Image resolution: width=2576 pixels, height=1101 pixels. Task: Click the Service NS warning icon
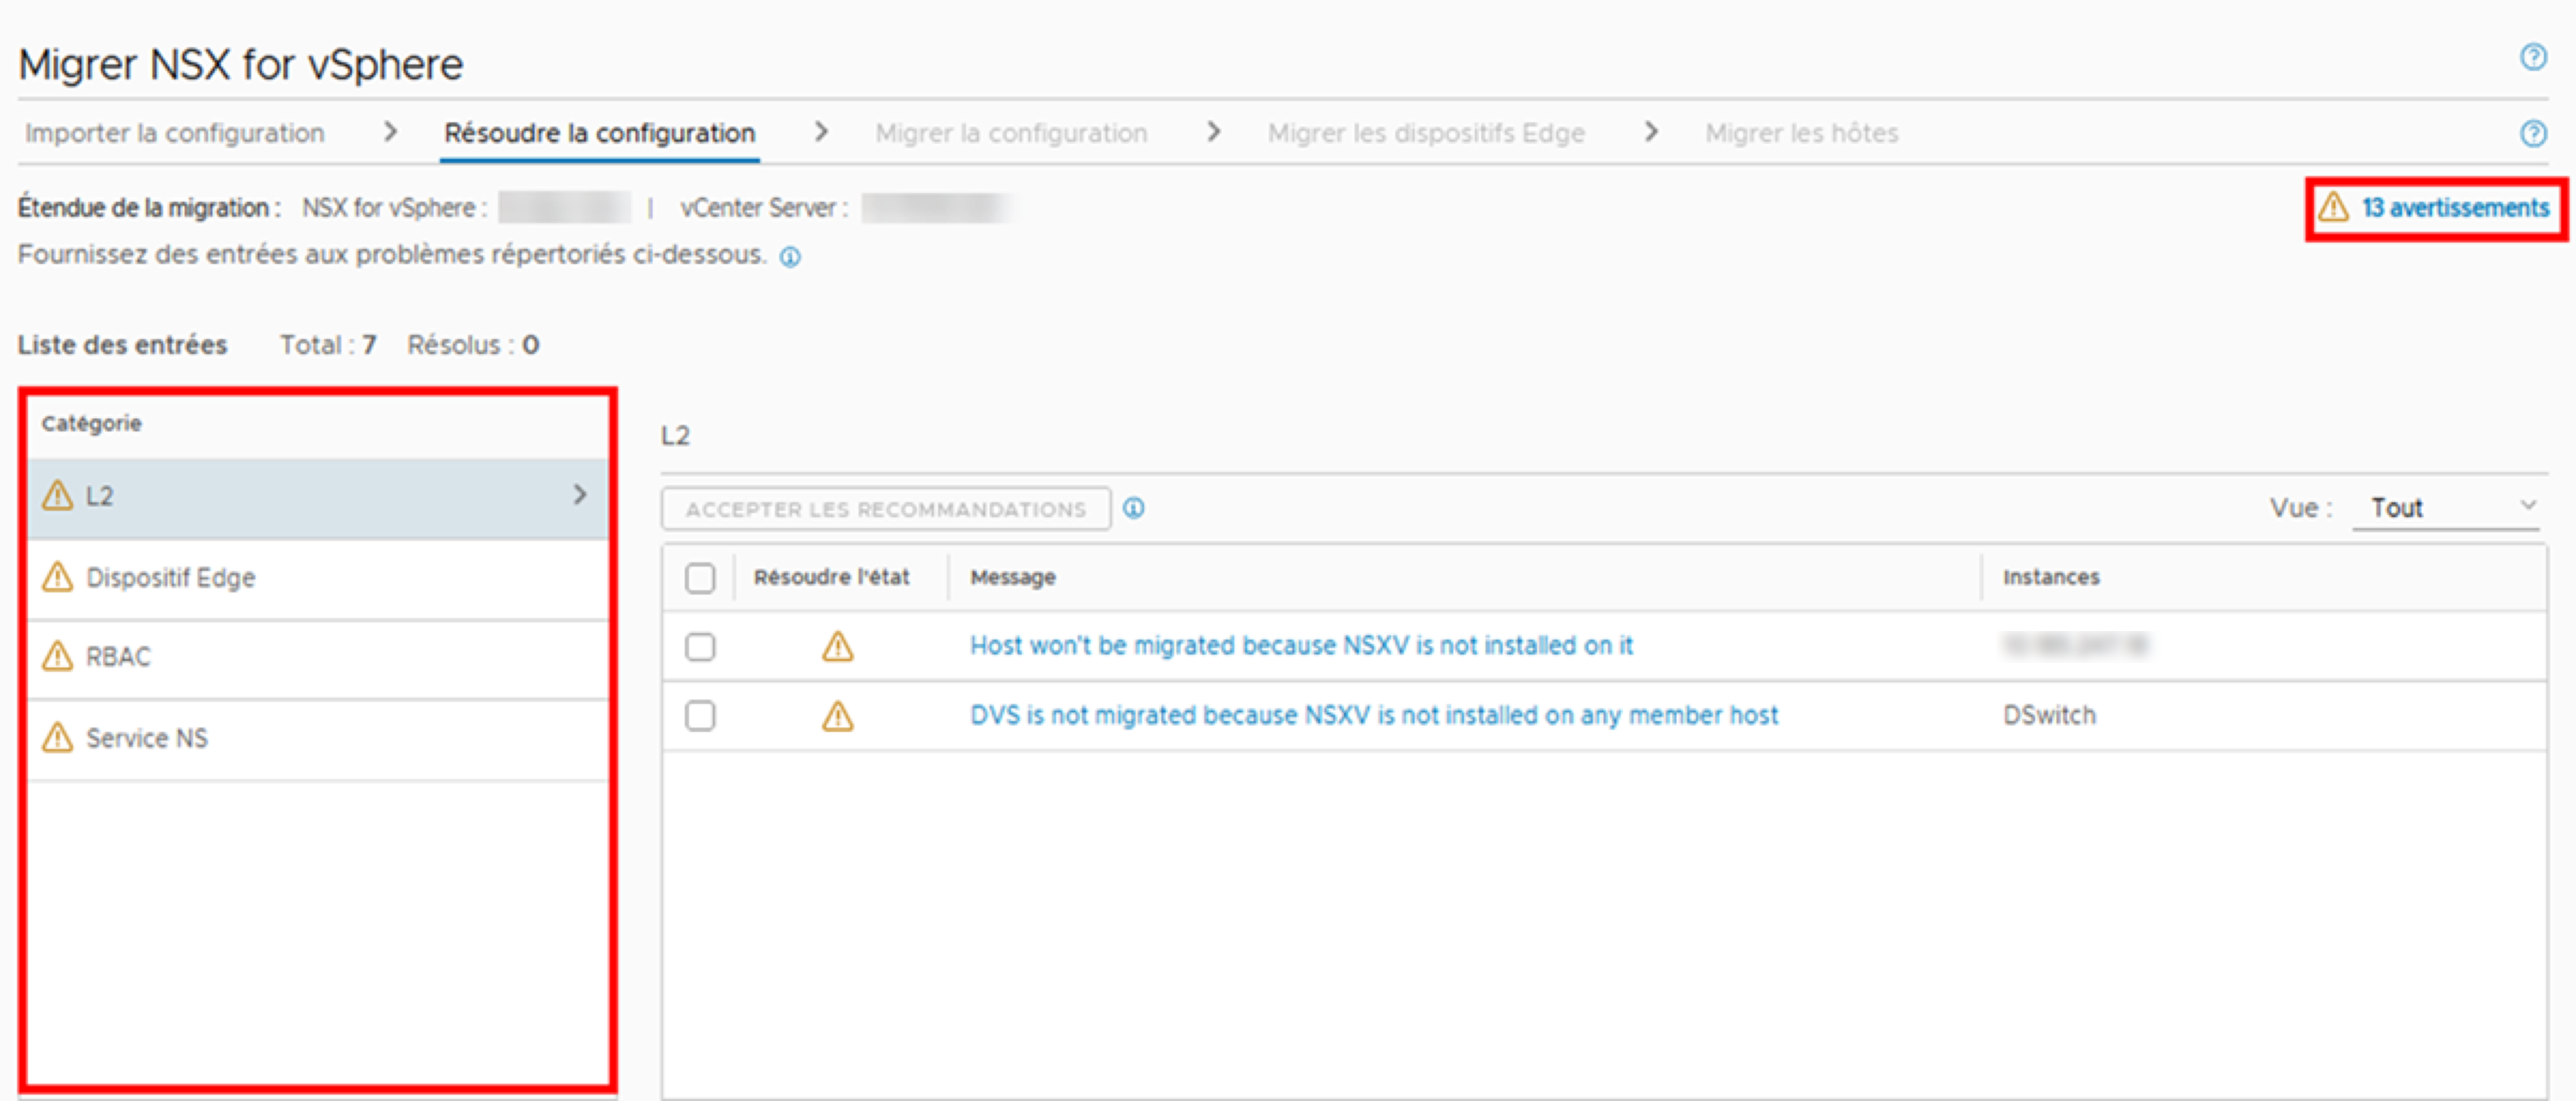[57, 737]
